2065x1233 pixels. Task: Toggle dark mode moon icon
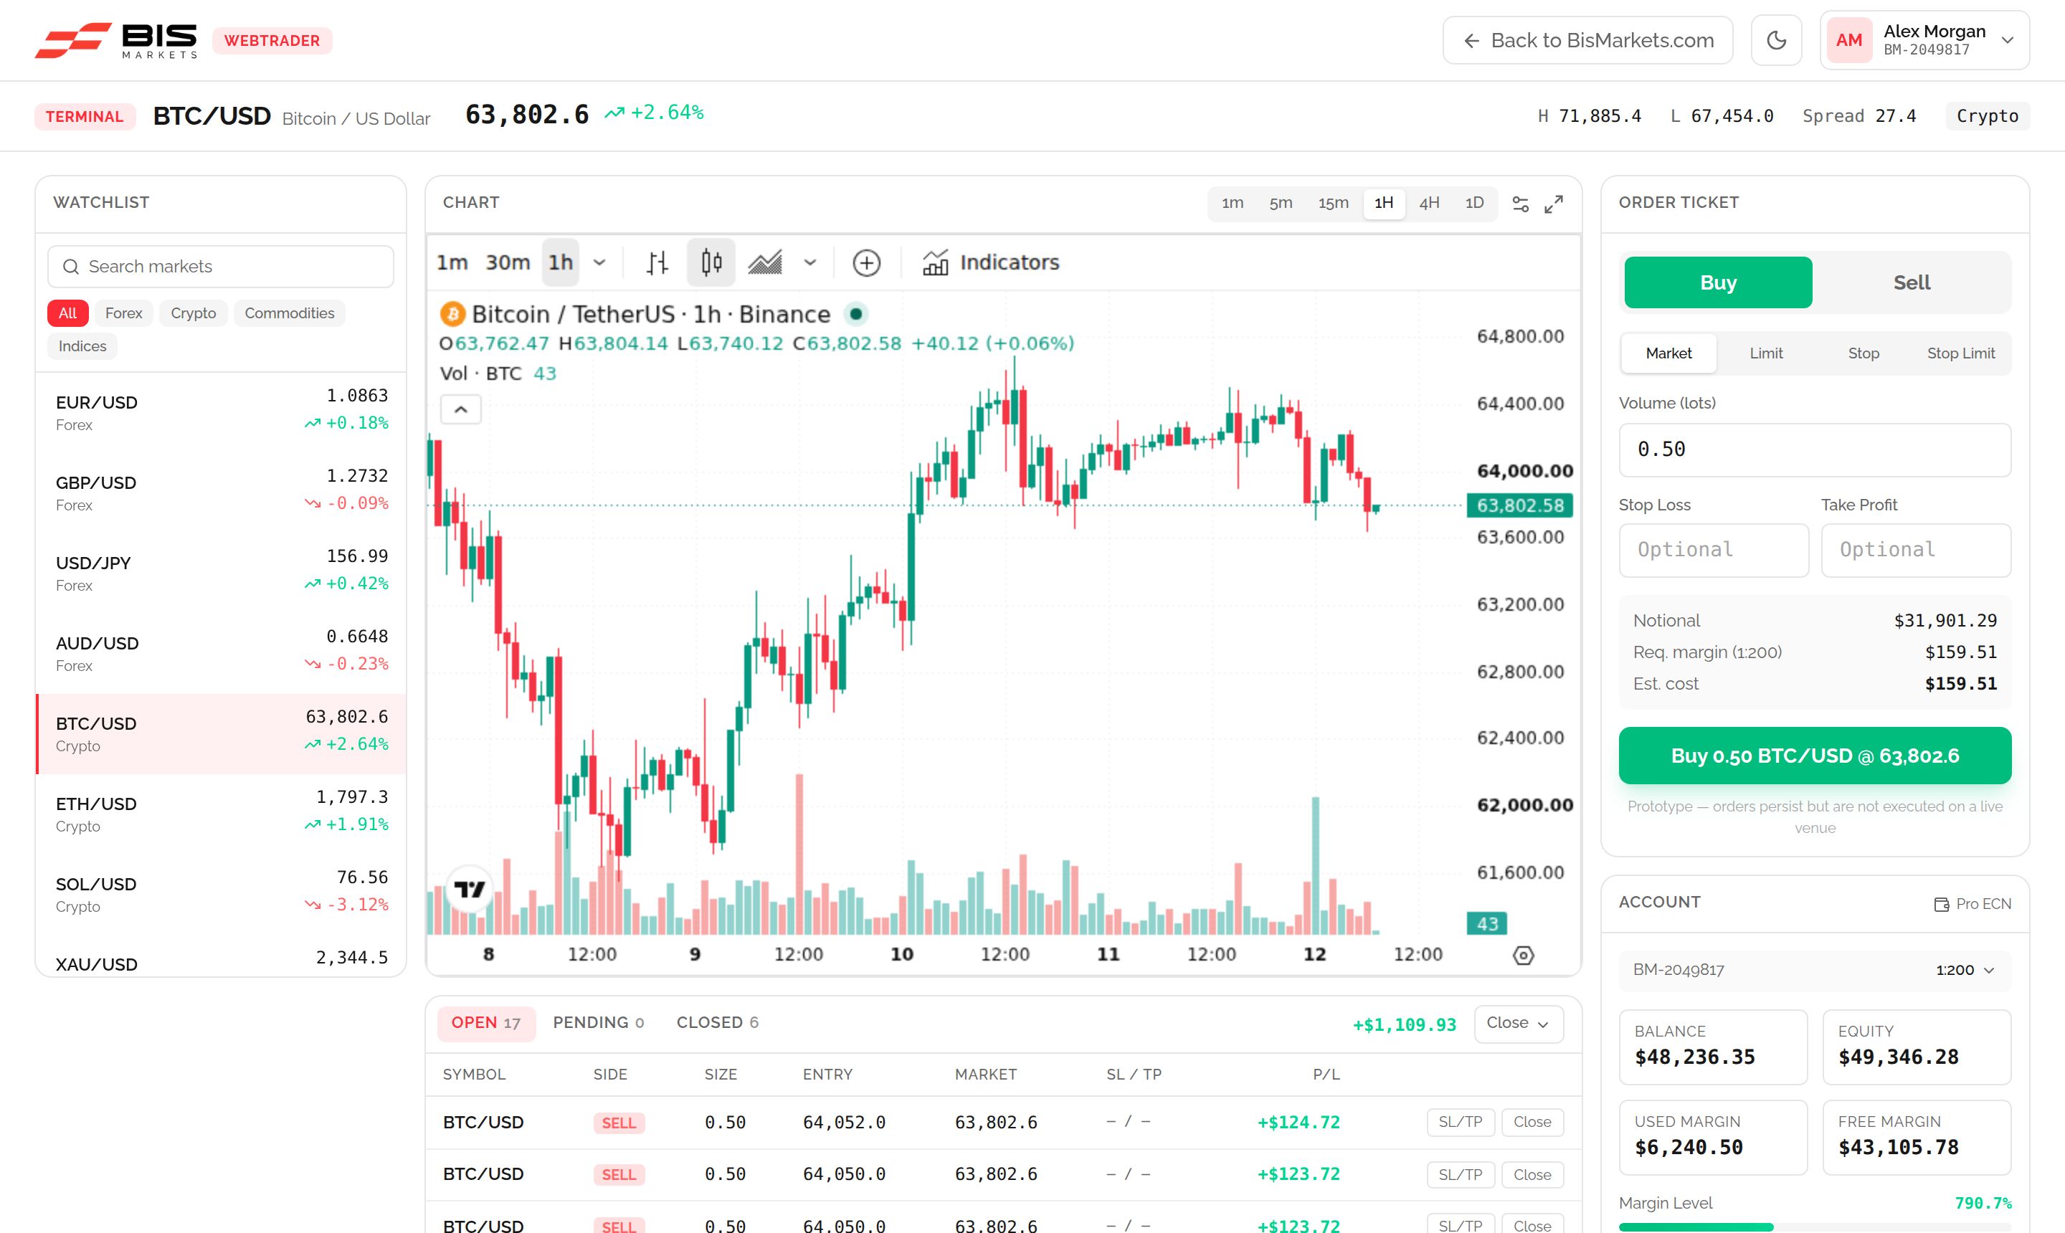[x=1776, y=40]
